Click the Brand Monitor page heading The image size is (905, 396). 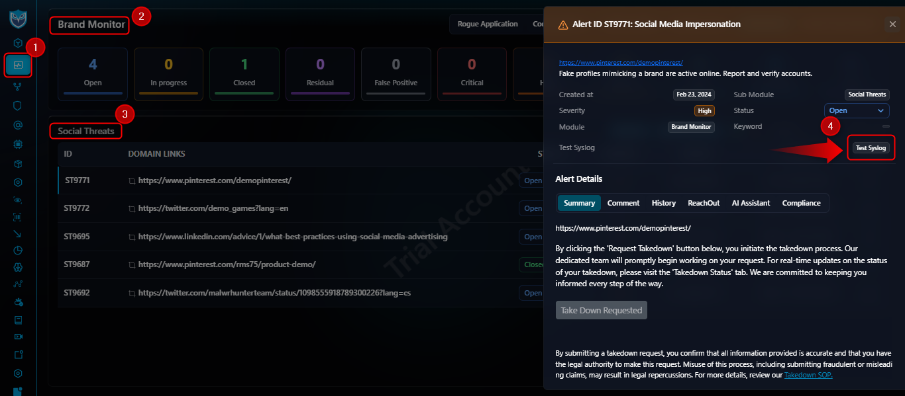coord(91,24)
